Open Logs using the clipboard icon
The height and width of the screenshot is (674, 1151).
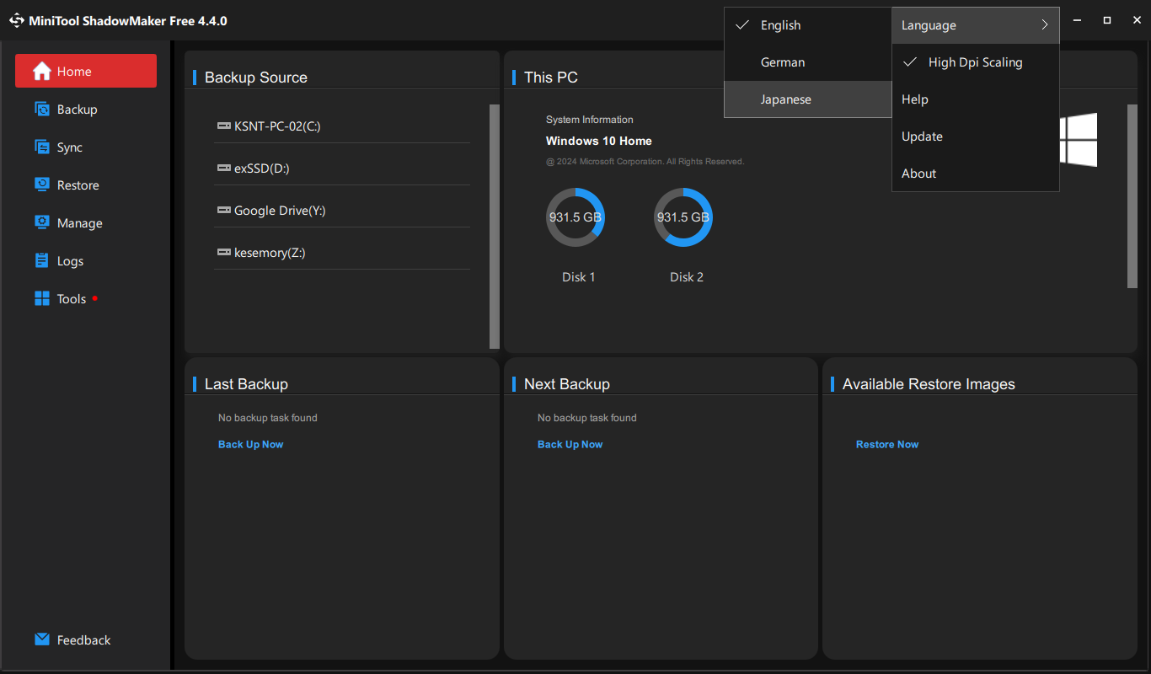42,261
